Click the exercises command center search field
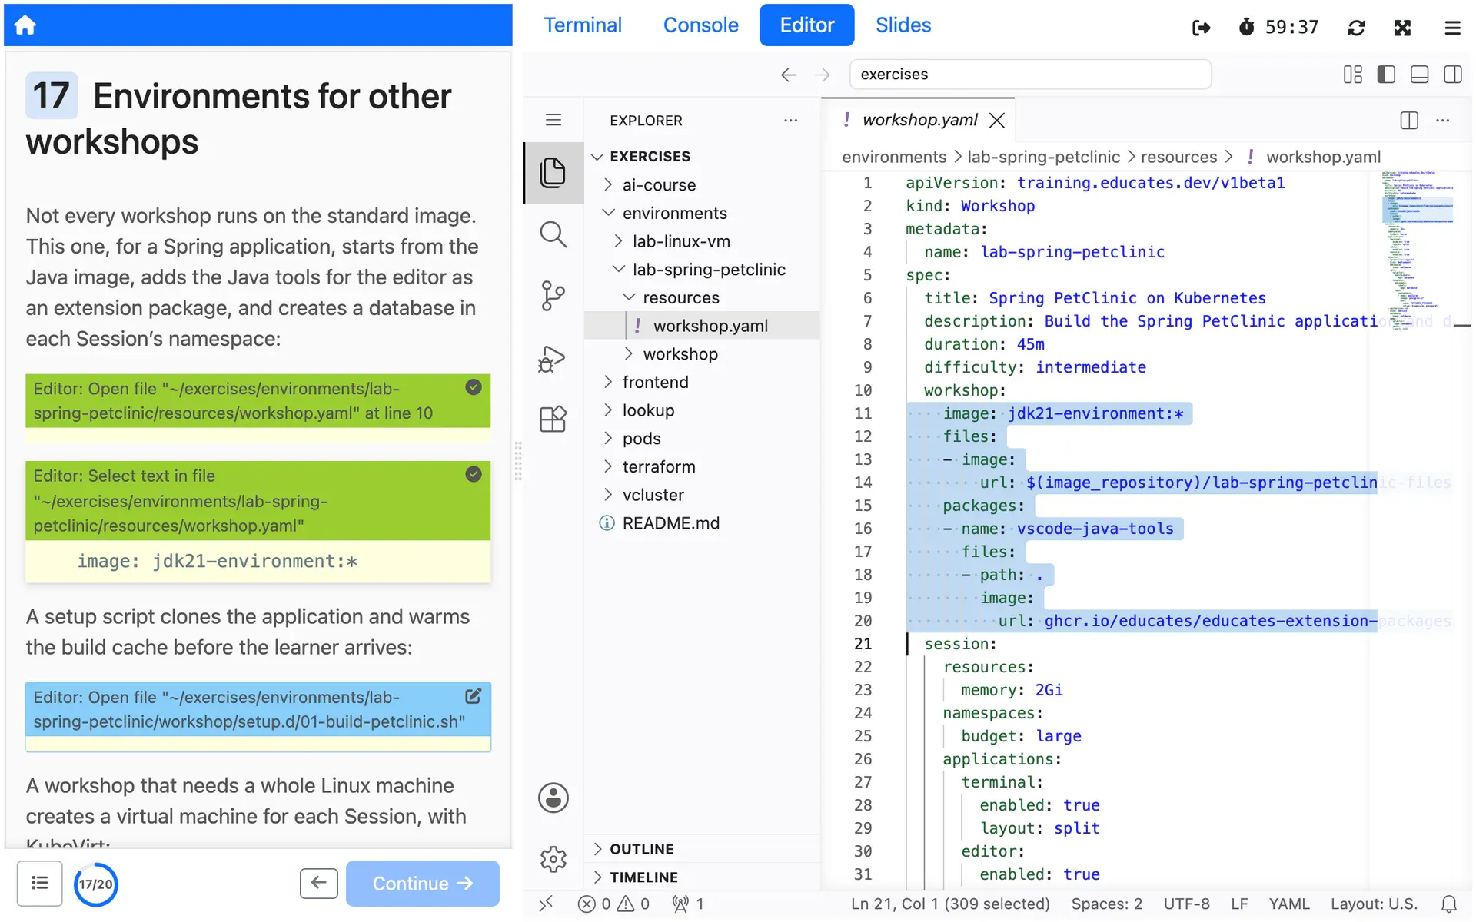Image resolution: width=1476 pixels, height=922 pixels. (x=1030, y=75)
